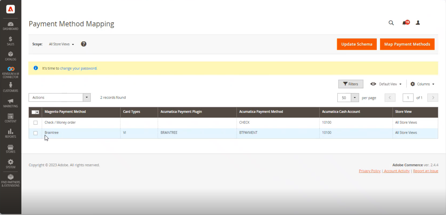The height and width of the screenshot is (215, 446).
Task: Open the Privacy Policy link
Action: tap(370, 171)
